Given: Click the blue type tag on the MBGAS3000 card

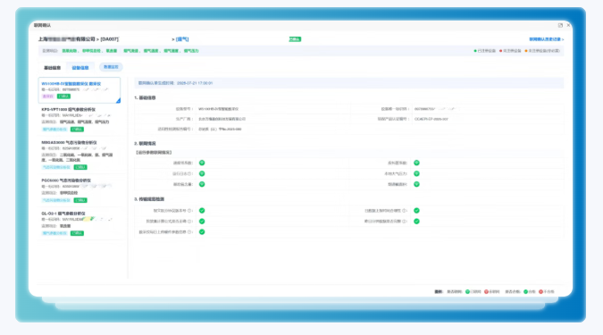Looking at the screenshot, I should (56, 167).
